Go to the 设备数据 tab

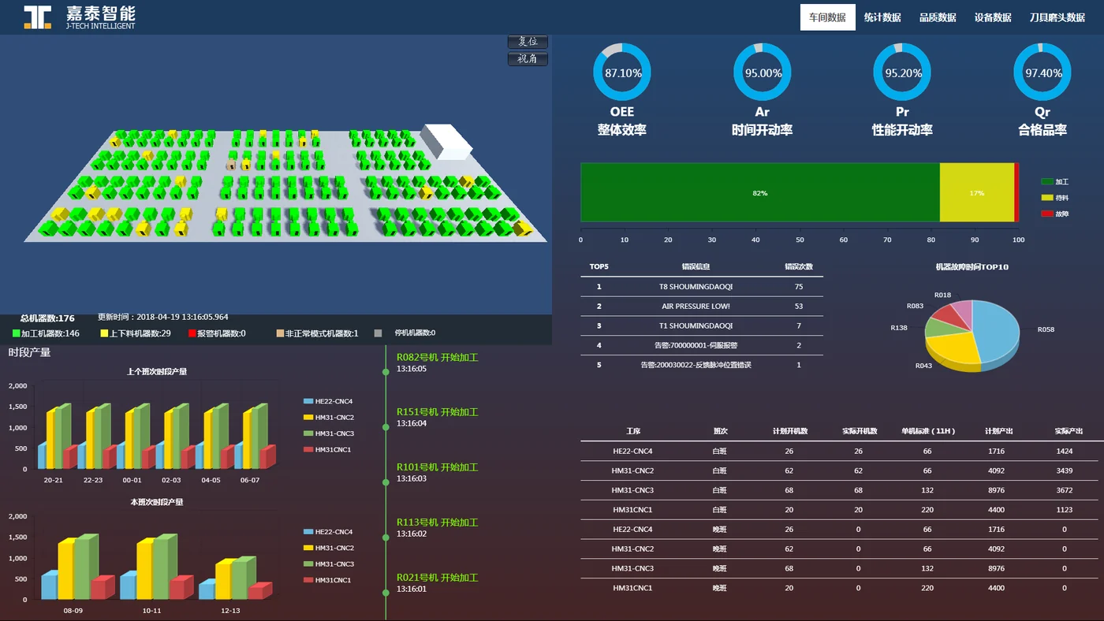993,17
